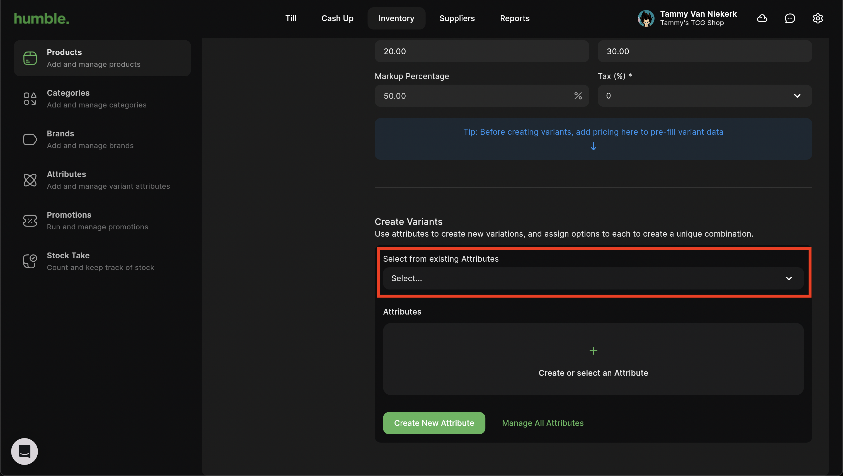Open the Select from existing Attributes dropdown
The height and width of the screenshot is (476, 843).
pos(593,278)
